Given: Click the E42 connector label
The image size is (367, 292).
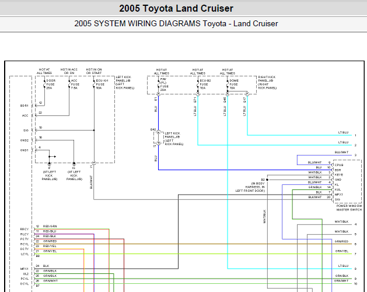Looking at the screenshot, I should click(x=153, y=129).
